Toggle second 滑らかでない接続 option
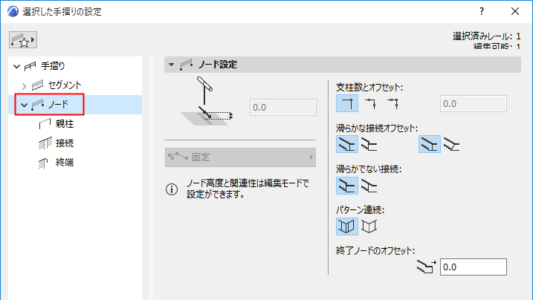The width and height of the screenshot is (533, 300). [x=369, y=185]
